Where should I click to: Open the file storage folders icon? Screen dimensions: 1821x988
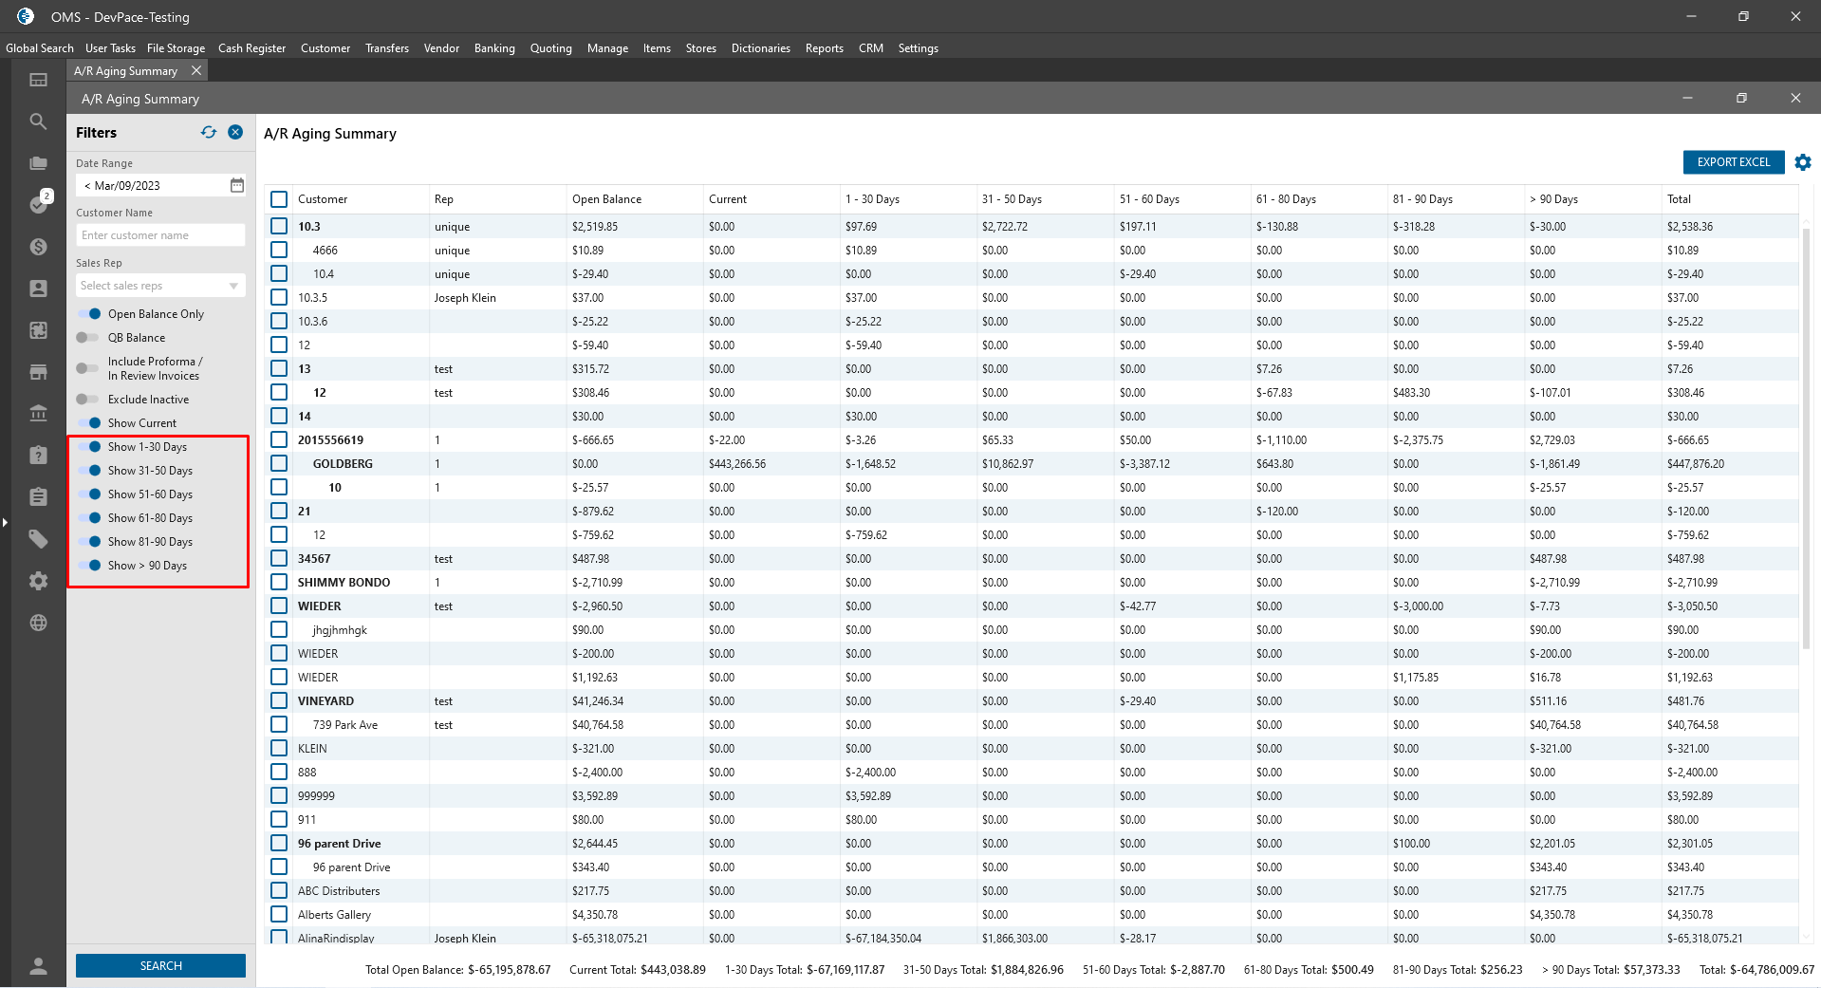[38, 163]
